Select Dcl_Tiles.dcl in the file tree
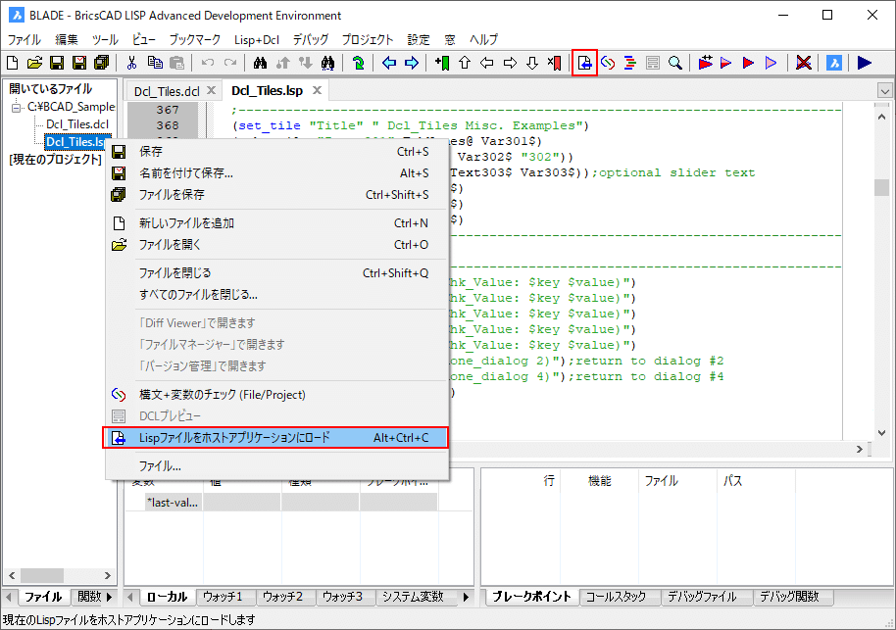The height and width of the screenshot is (630, 896). point(77,124)
